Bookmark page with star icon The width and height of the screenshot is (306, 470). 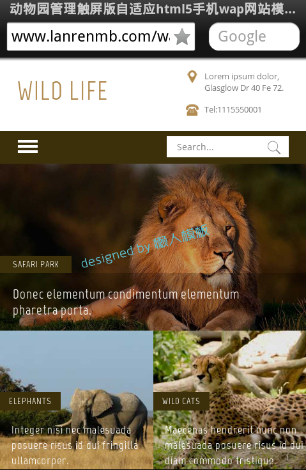[x=182, y=36]
